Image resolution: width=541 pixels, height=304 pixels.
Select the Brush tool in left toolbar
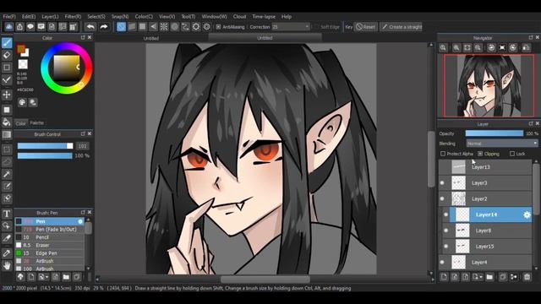pyautogui.click(x=7, y=43)
